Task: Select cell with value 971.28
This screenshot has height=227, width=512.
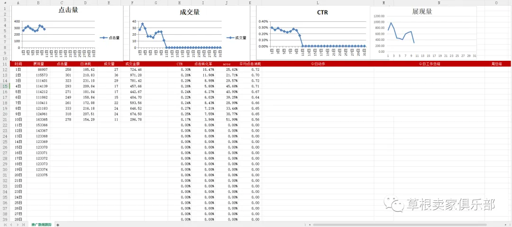Action: pos(133,75)
